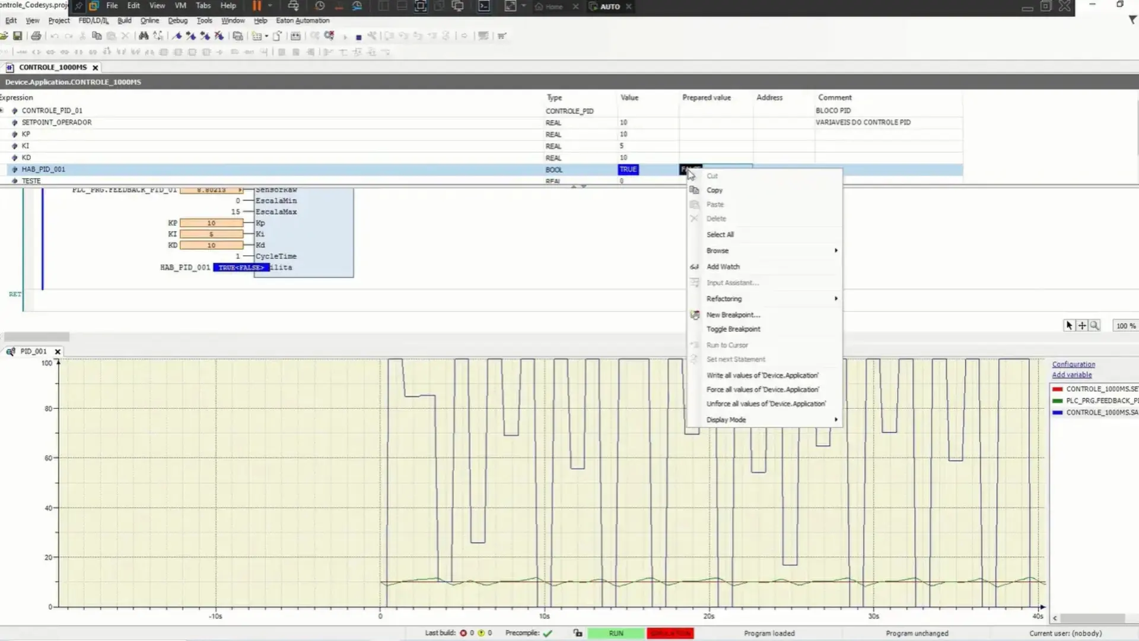
Task: Open Find with the binoculars icon
Action: click(x=144, y=36)
